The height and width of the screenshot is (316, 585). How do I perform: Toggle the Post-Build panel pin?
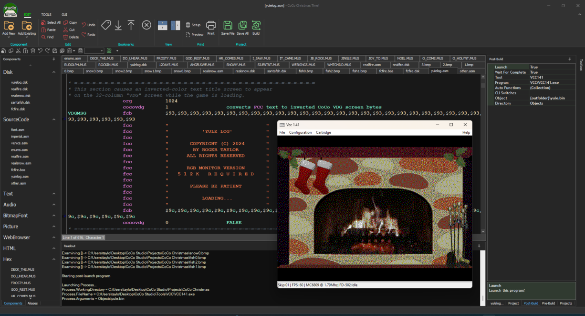tap(569, 59)
